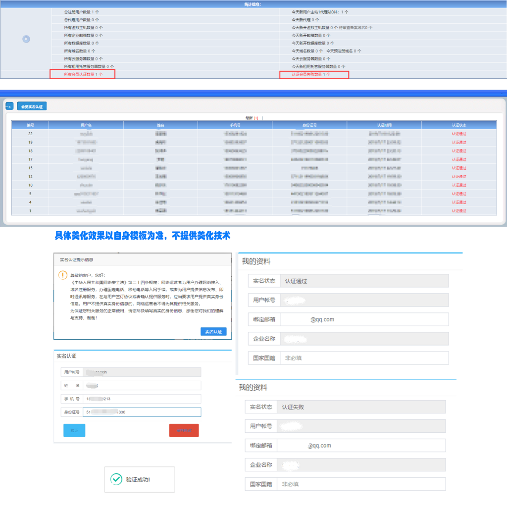Click page number [1] above the table
This screenshot has width=507, height=507.
click(x=256, y=118)
